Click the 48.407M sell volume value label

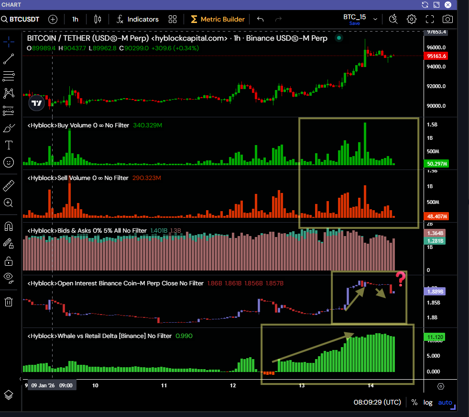click(x=436, y=216)
